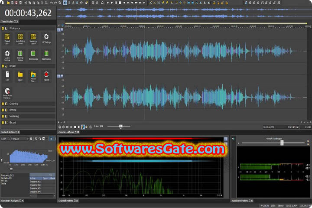Open the 1024 FFT size dropdown
312x208 pixels.
6,139
